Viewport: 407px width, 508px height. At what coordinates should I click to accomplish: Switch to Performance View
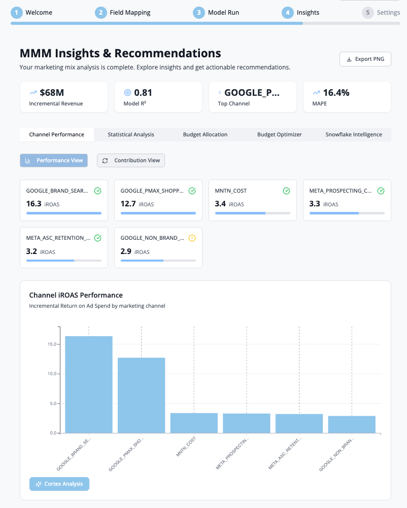[x=54, y=160]
